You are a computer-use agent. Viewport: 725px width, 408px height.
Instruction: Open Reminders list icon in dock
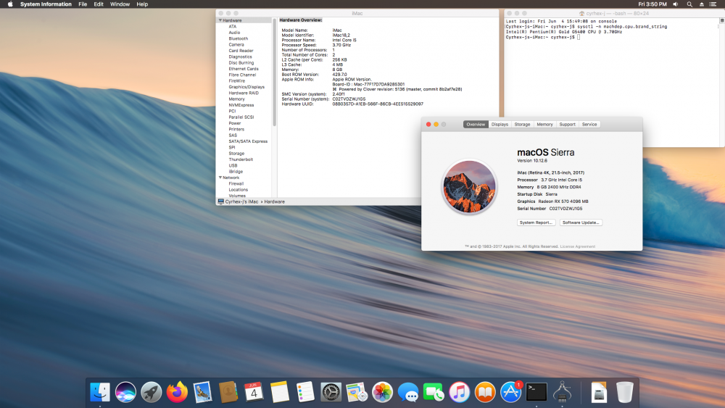[305, 392]
